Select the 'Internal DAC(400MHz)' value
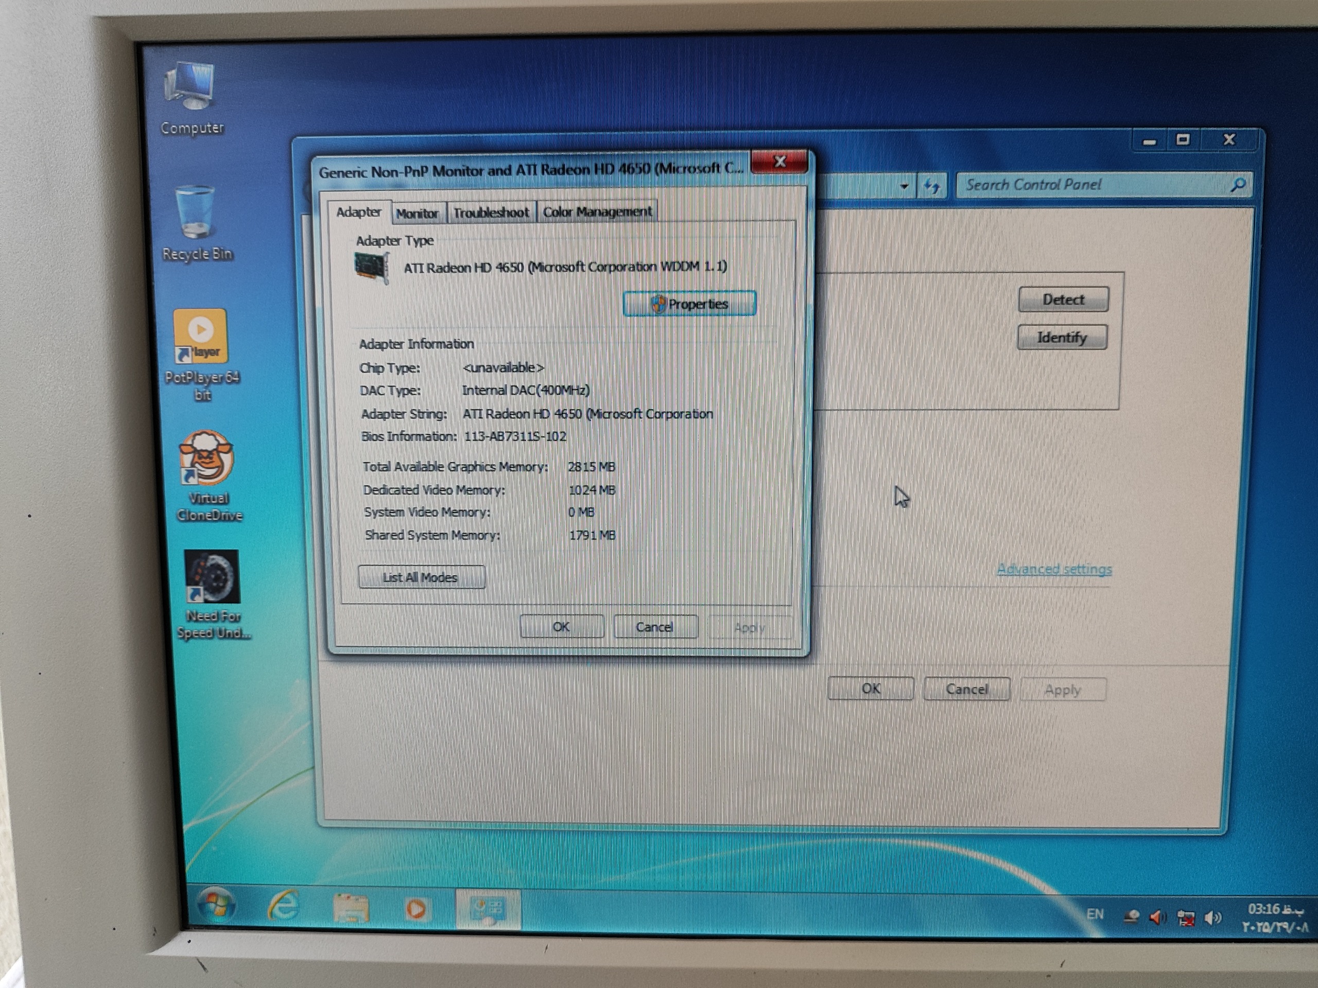The height and width of the screenshot is (988, 1318). pyautogui.click(x=526, y=390)
